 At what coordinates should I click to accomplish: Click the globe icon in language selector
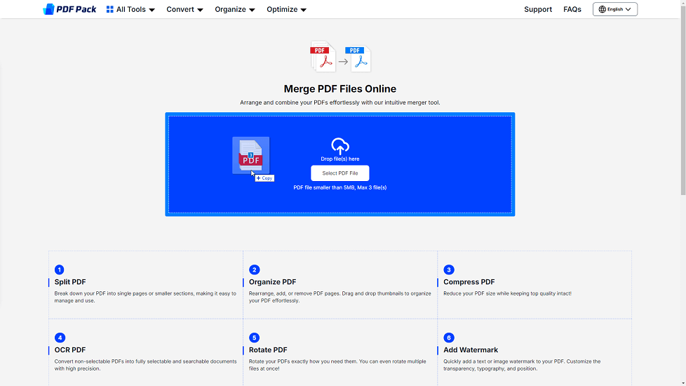[602, 10]
